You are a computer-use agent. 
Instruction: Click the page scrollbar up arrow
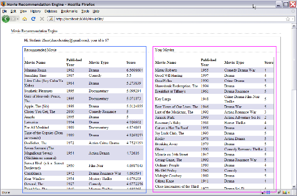294,26
